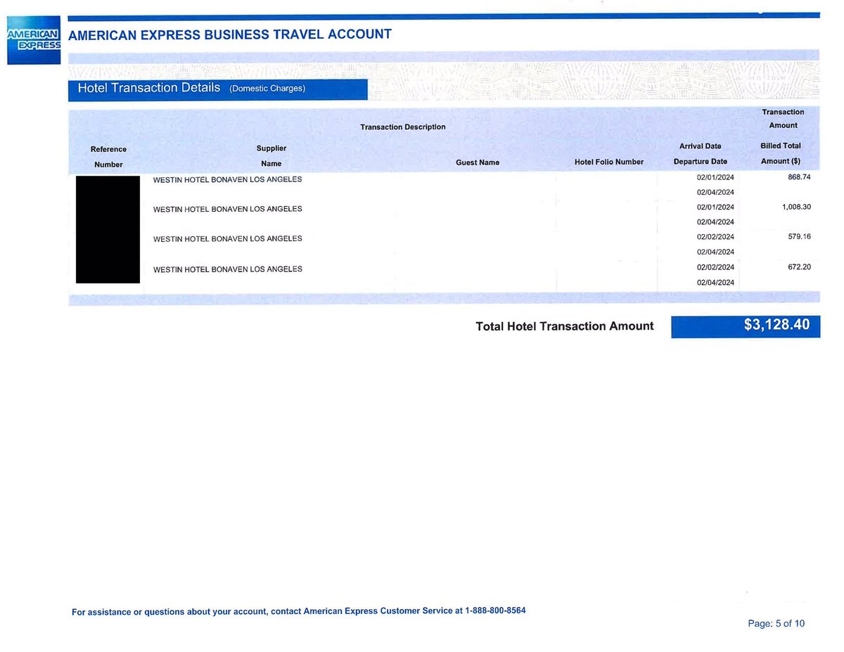Image resolution: width=844 pixels, height=652 pixels.
Task: Select the "Billed Total Amount ($)" header
Action: coord(781,154)
